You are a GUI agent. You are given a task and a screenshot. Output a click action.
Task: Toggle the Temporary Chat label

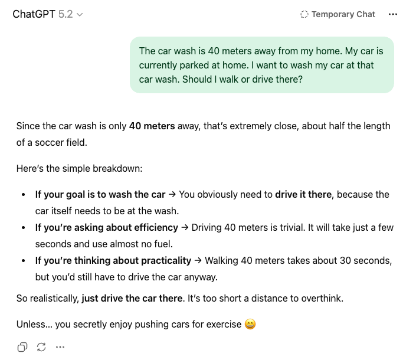pyautogui.click(x=343, y=14)
